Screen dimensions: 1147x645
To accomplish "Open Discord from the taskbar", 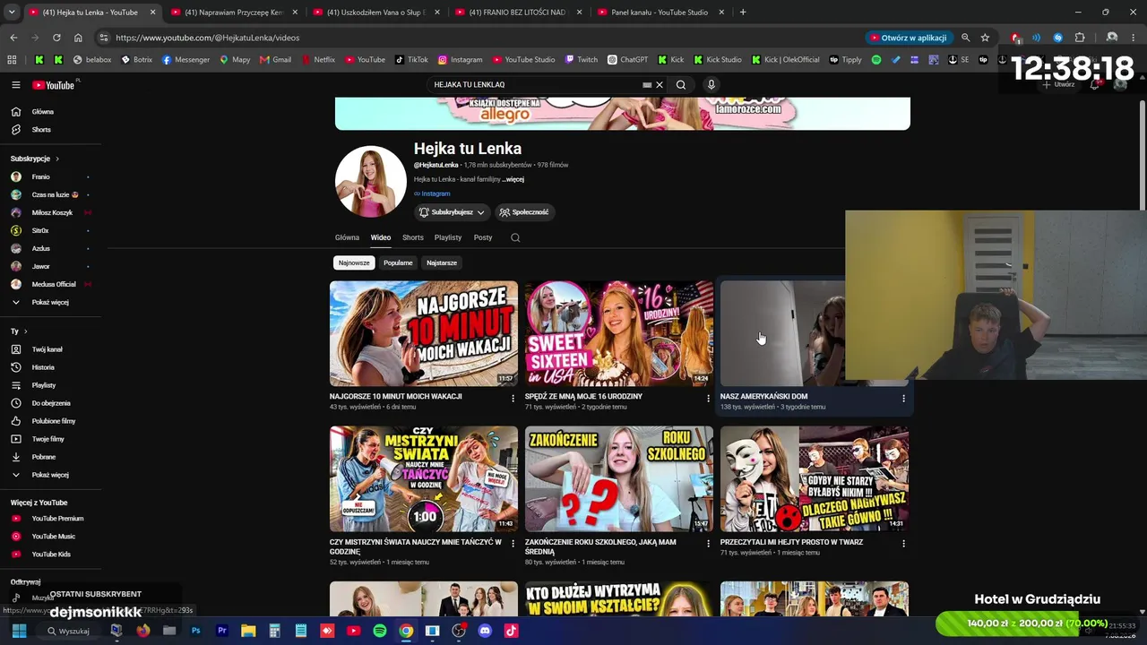I will click(x=485, y=631).
